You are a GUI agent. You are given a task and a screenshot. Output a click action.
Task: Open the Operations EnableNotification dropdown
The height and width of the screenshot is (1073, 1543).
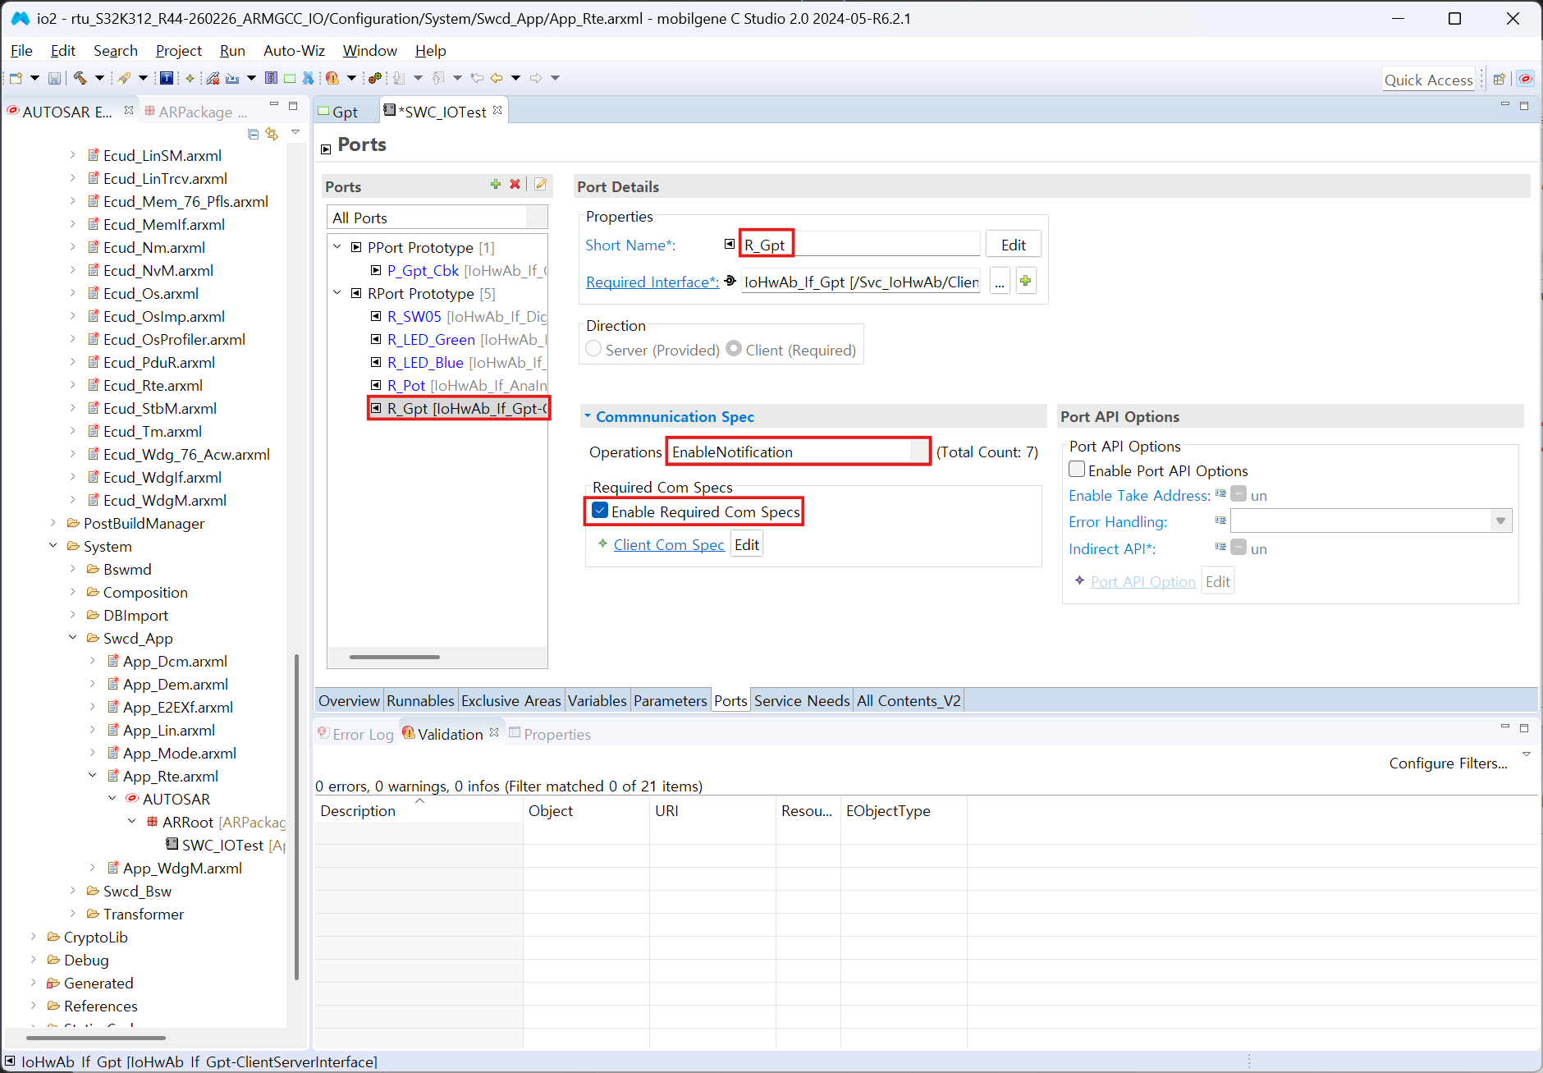[x=920, y=452]
